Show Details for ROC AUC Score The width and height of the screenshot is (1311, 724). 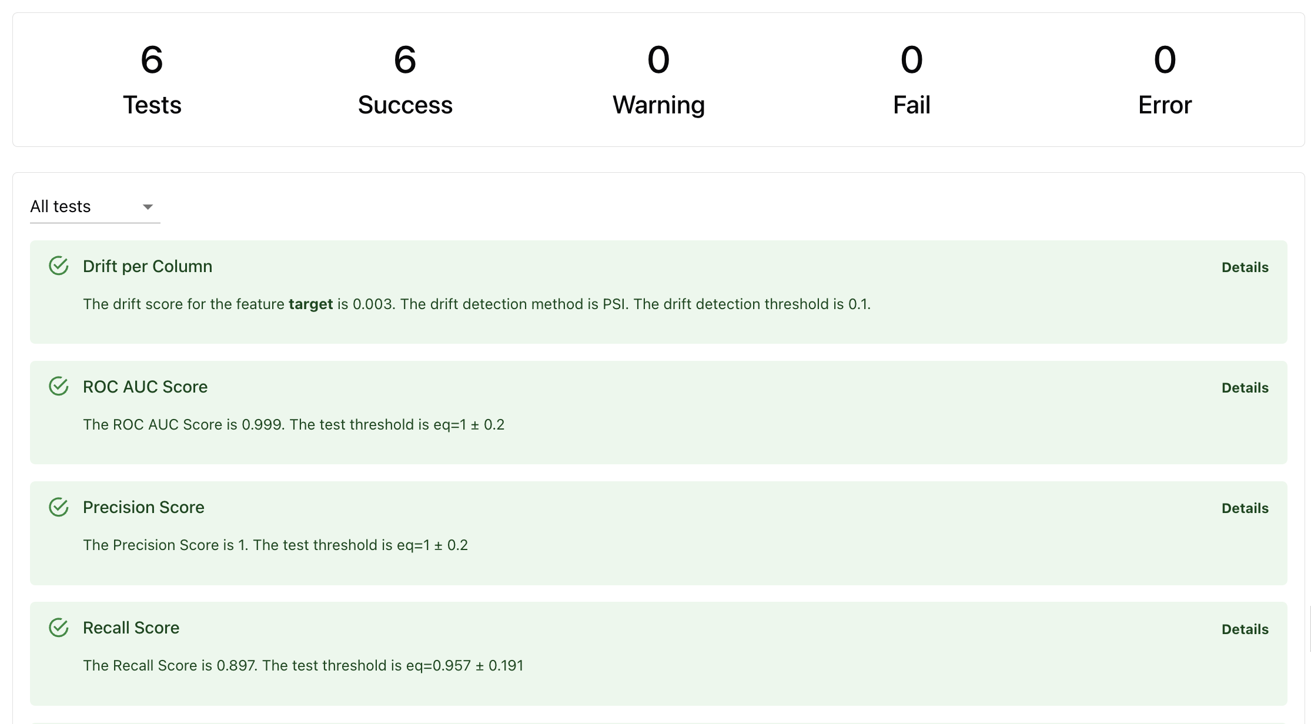(x=1245, y=388)
